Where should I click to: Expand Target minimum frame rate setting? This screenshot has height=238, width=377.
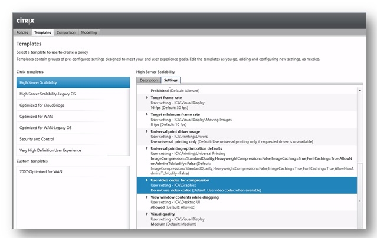(147, 114)
